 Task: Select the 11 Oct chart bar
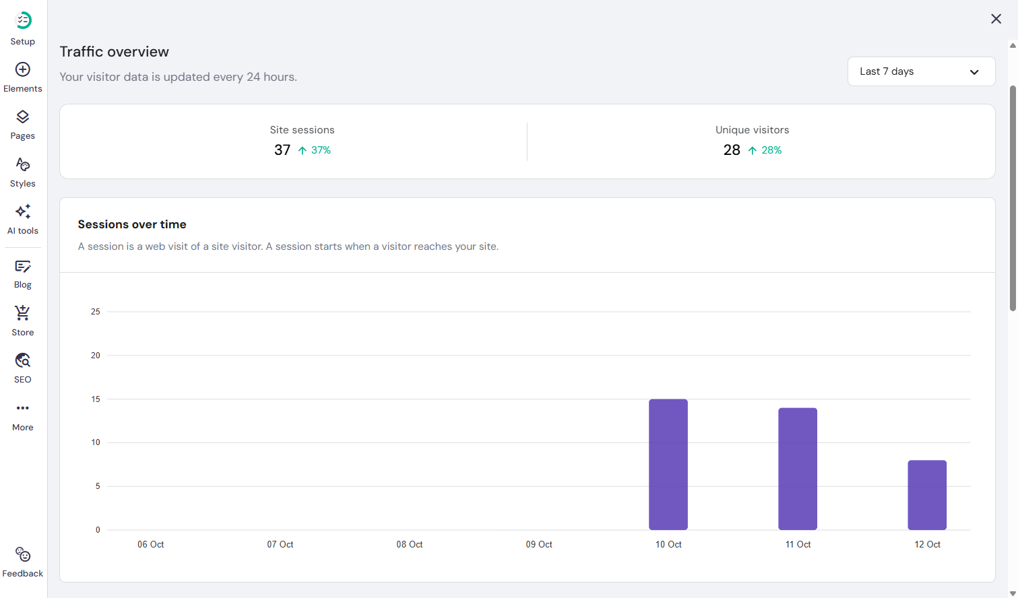798,469
